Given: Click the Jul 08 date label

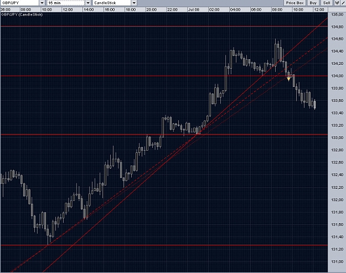Looking at the screenshot, I should point(194,10).
